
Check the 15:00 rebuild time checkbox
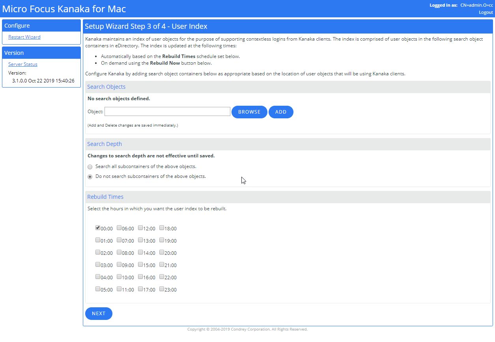(140, 264)
